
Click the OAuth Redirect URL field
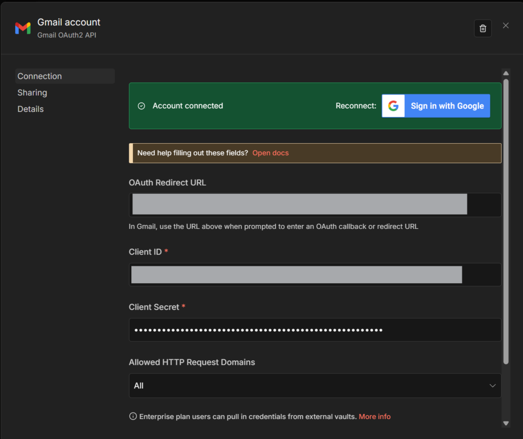(x=315, y=204)
